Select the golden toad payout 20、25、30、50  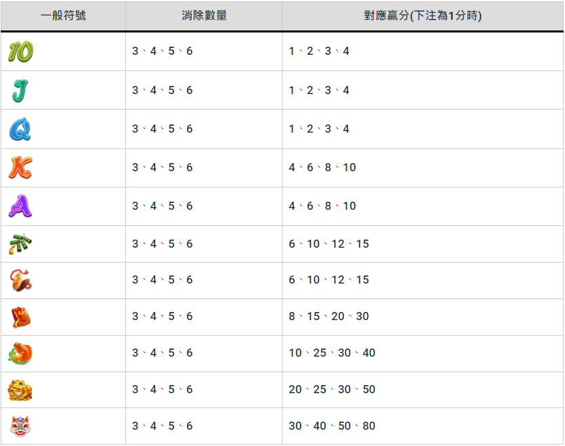(x=332, y=389)
